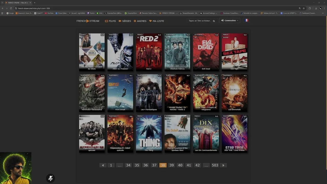This screenshot has height=184, width=327.
Task: Open the Chrome three-dot menu
Action: click(x=324, y=8)
